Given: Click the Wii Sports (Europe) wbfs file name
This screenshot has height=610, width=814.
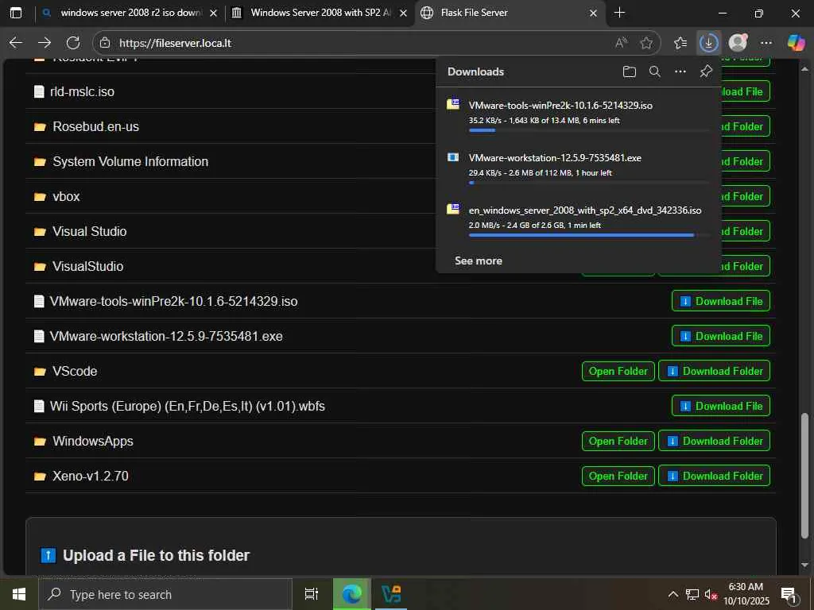Looking at the screenshot, I should (x=188, y=406).
